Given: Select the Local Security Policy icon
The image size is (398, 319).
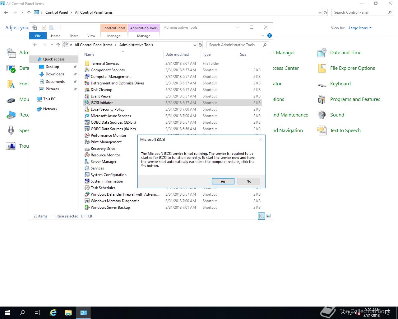Looking at the screenshot, I should 87,109.
